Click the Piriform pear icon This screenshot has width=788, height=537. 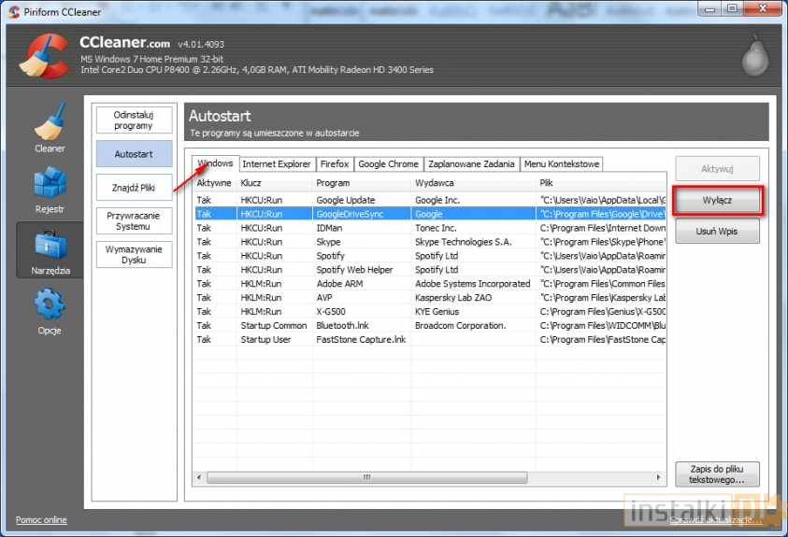coord(755,55)
